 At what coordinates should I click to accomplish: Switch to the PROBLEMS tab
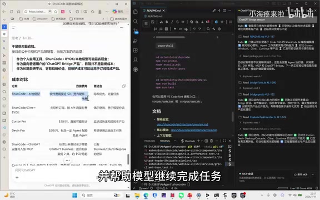149,141
